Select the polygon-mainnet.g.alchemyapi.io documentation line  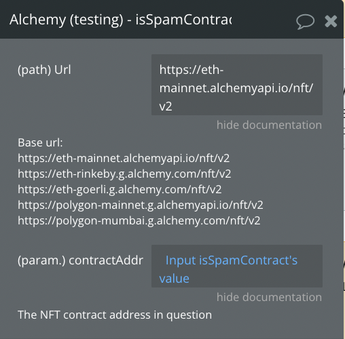tap(141, 205)
